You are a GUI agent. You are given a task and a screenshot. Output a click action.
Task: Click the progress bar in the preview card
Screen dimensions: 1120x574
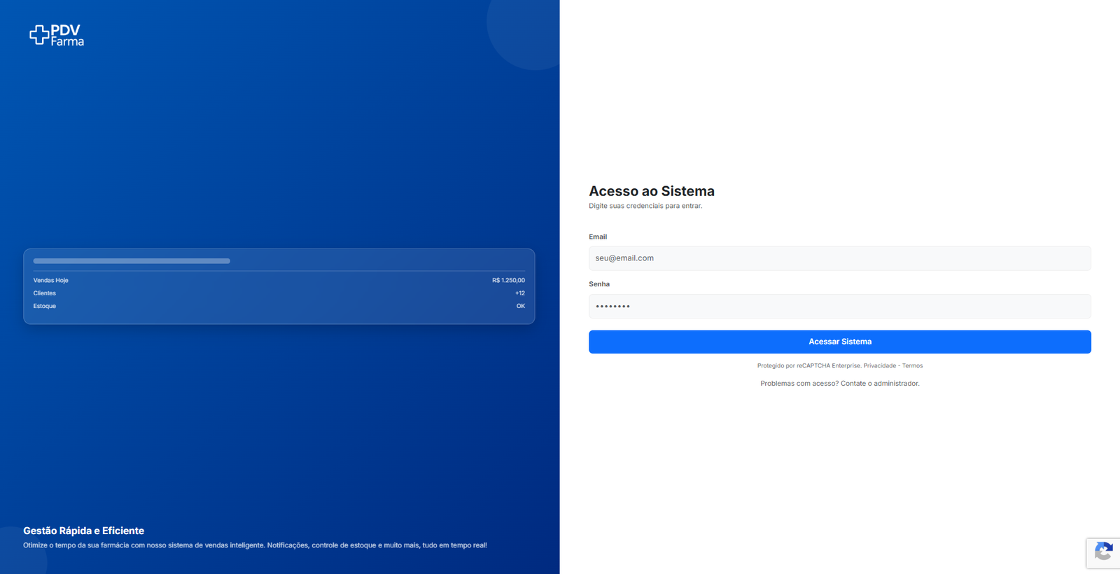pos(132,261)
